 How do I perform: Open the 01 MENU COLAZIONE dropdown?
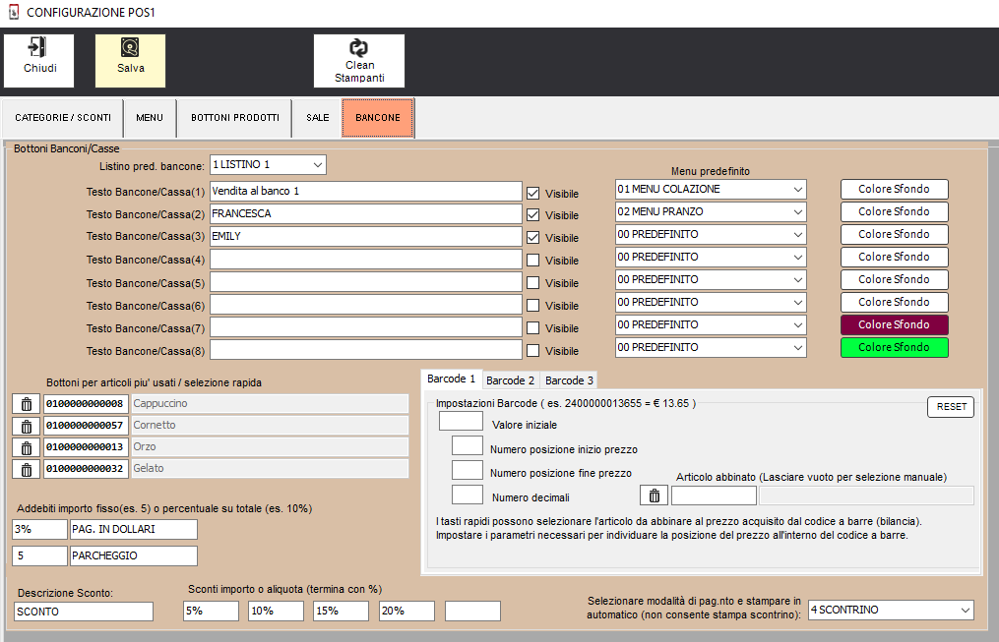pos(711,189)
